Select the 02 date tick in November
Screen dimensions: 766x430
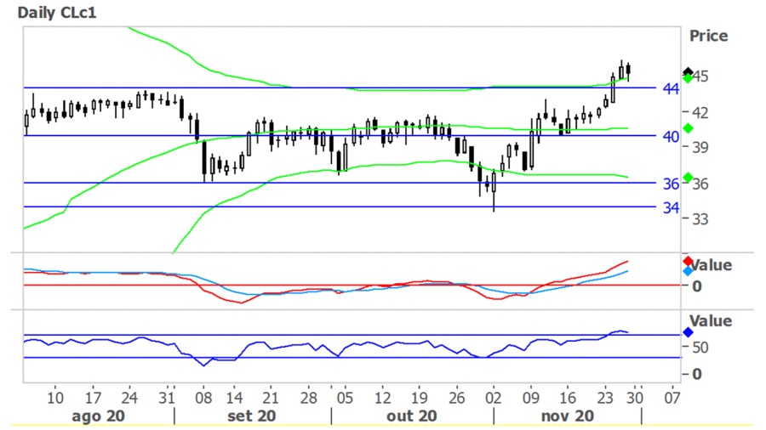(x=494, y=398)
